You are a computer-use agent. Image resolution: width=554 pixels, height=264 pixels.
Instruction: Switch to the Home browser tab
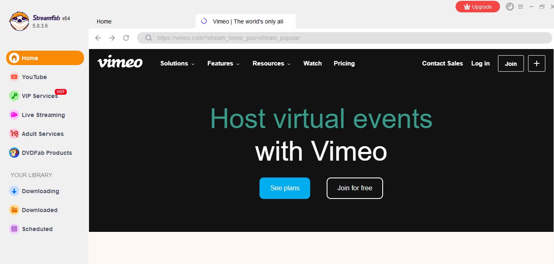104,21
